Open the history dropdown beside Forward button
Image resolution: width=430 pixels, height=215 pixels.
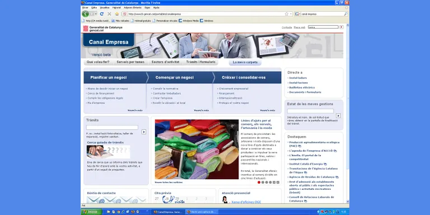[96, 13]
